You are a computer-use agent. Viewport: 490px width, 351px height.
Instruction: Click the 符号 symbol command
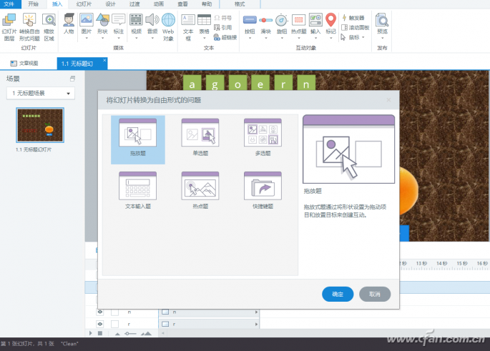(223, 18)
